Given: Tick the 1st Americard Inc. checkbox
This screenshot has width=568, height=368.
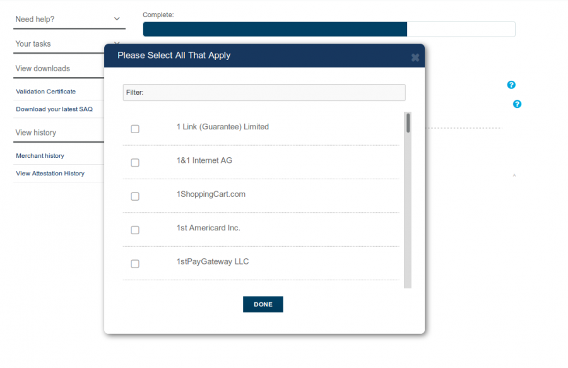Looking at the screenshot, I should (x=135, y=230).
